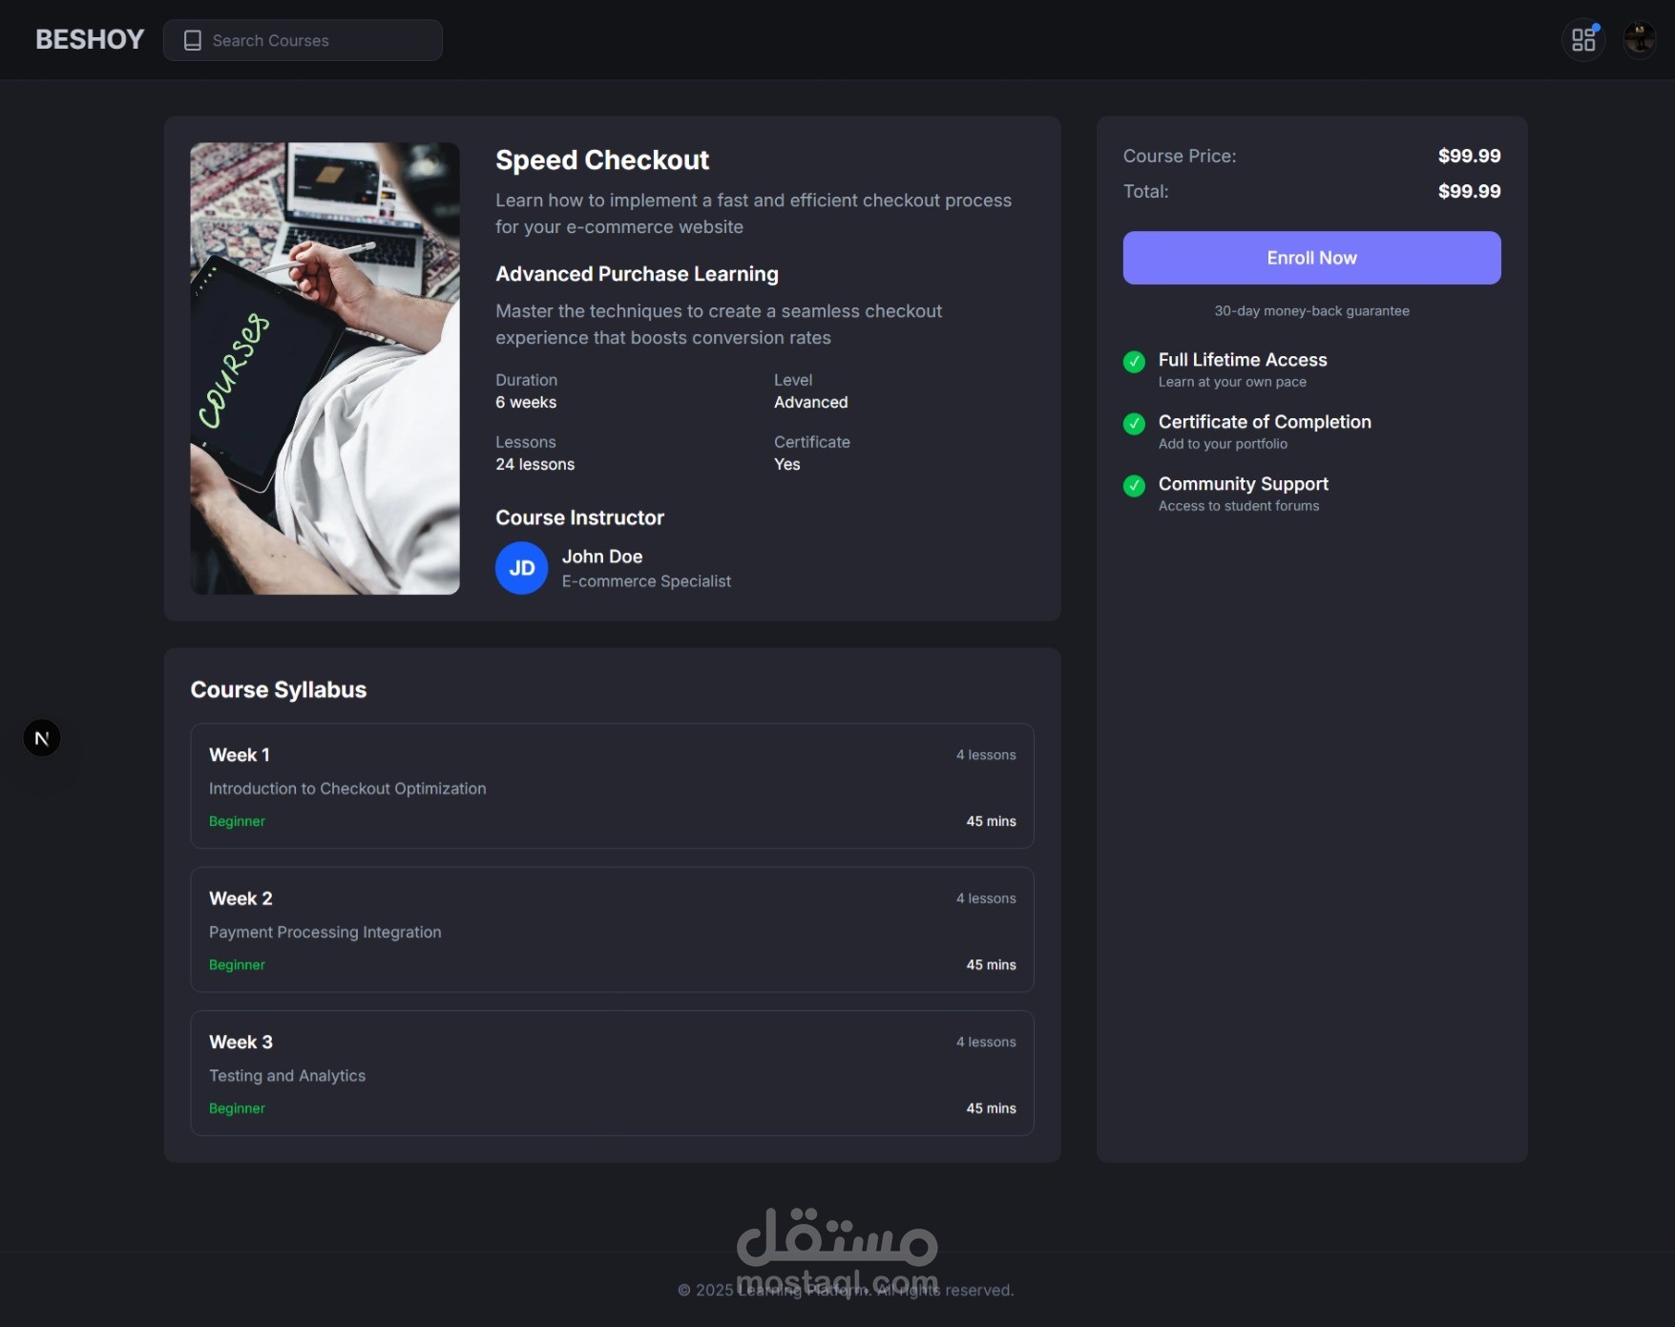Click the JD instructor avatar
The height and width of the screenshot is (1327, 1675).
521,568
